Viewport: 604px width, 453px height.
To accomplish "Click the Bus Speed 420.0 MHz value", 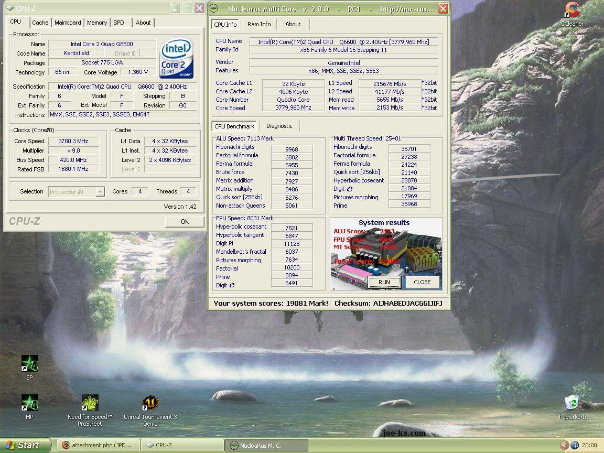I will (73, 160).
